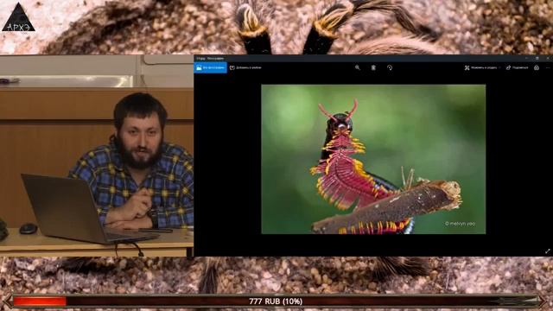Close the Photos window

548,58
